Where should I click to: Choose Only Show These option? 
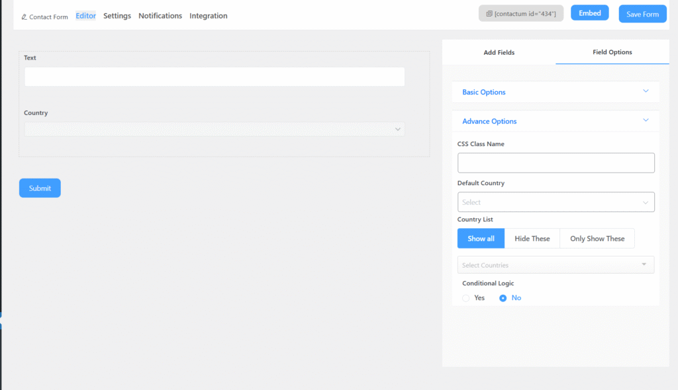(x=597, y=239)
